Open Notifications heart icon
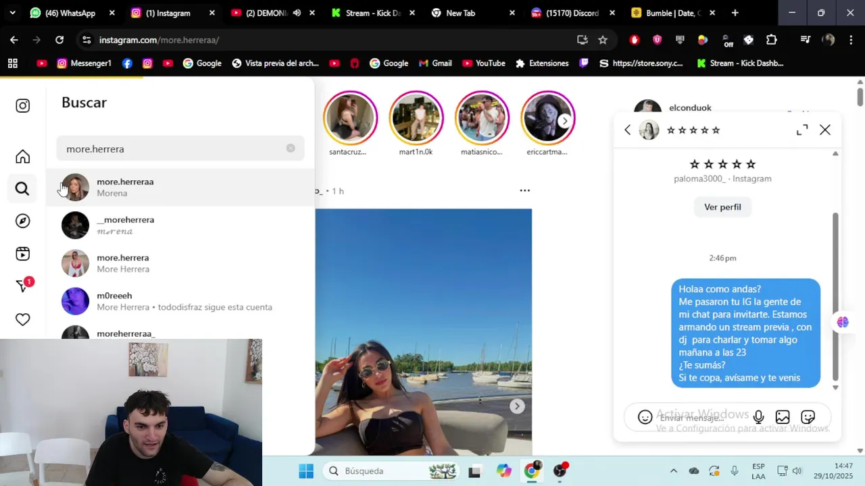The height and width of the screenshot is (486, 865). (23, 319)
